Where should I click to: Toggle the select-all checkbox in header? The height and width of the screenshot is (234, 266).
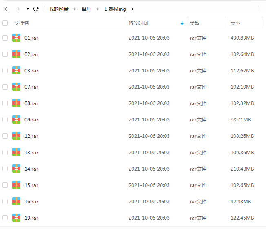click(x=5, y=23)
